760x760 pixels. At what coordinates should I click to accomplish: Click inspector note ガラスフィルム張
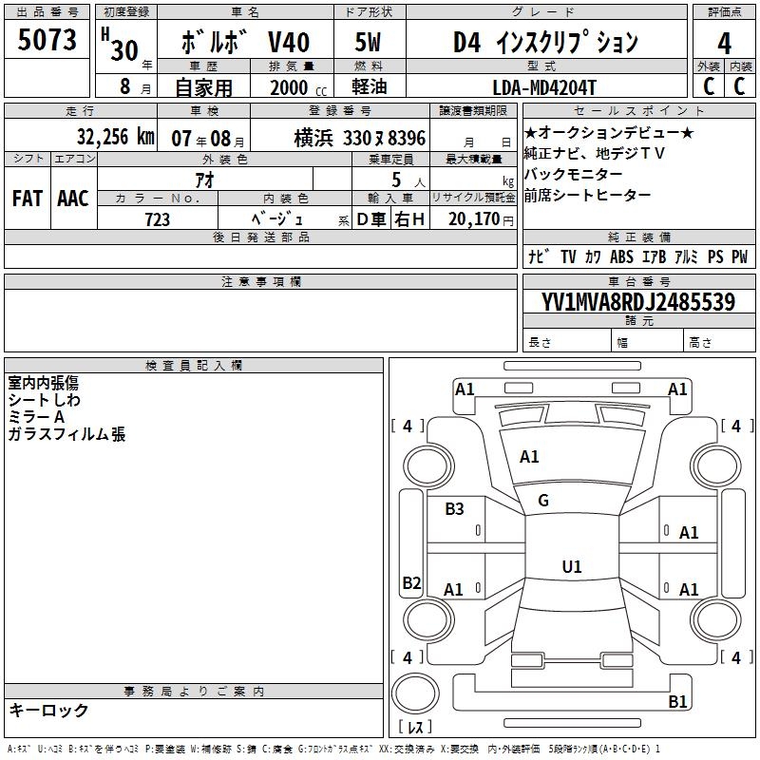66,434
